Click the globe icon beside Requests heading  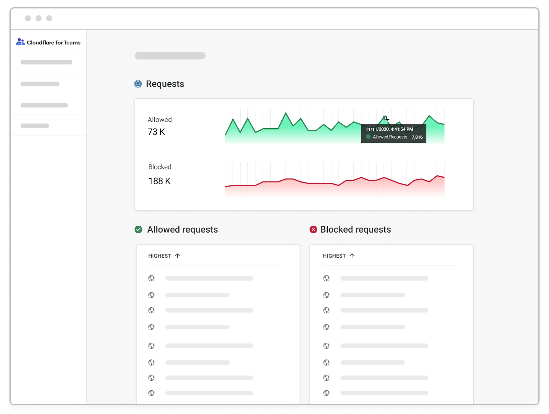click(x=138, y=84)
